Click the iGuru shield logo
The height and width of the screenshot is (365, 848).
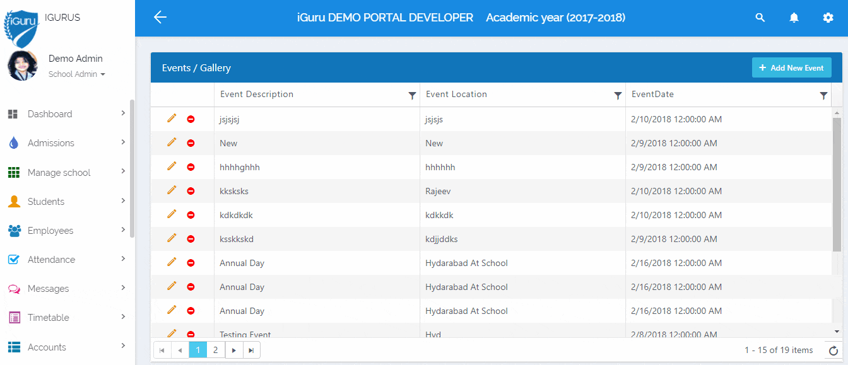[x=23, y=29]
